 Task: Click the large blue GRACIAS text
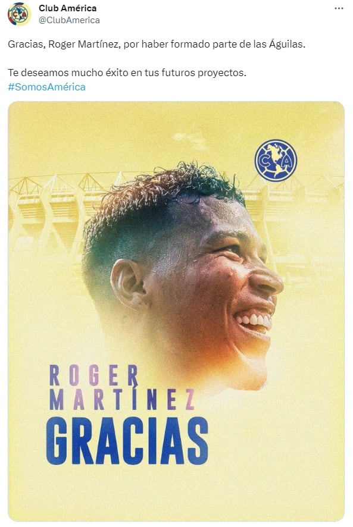pyautogui.click(x=127, y=441)
